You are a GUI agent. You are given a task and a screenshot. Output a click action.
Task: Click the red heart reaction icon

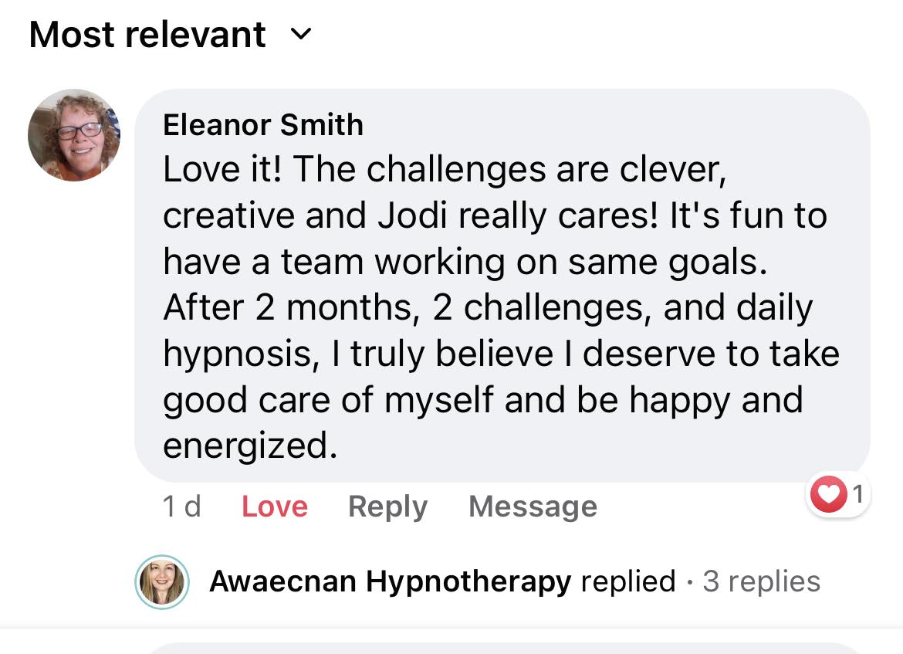tap(829, 494)
